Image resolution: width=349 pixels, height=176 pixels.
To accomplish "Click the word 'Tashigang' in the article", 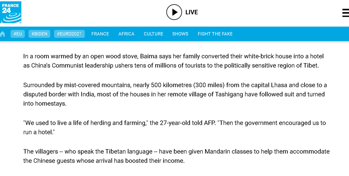I will [229, 94].
